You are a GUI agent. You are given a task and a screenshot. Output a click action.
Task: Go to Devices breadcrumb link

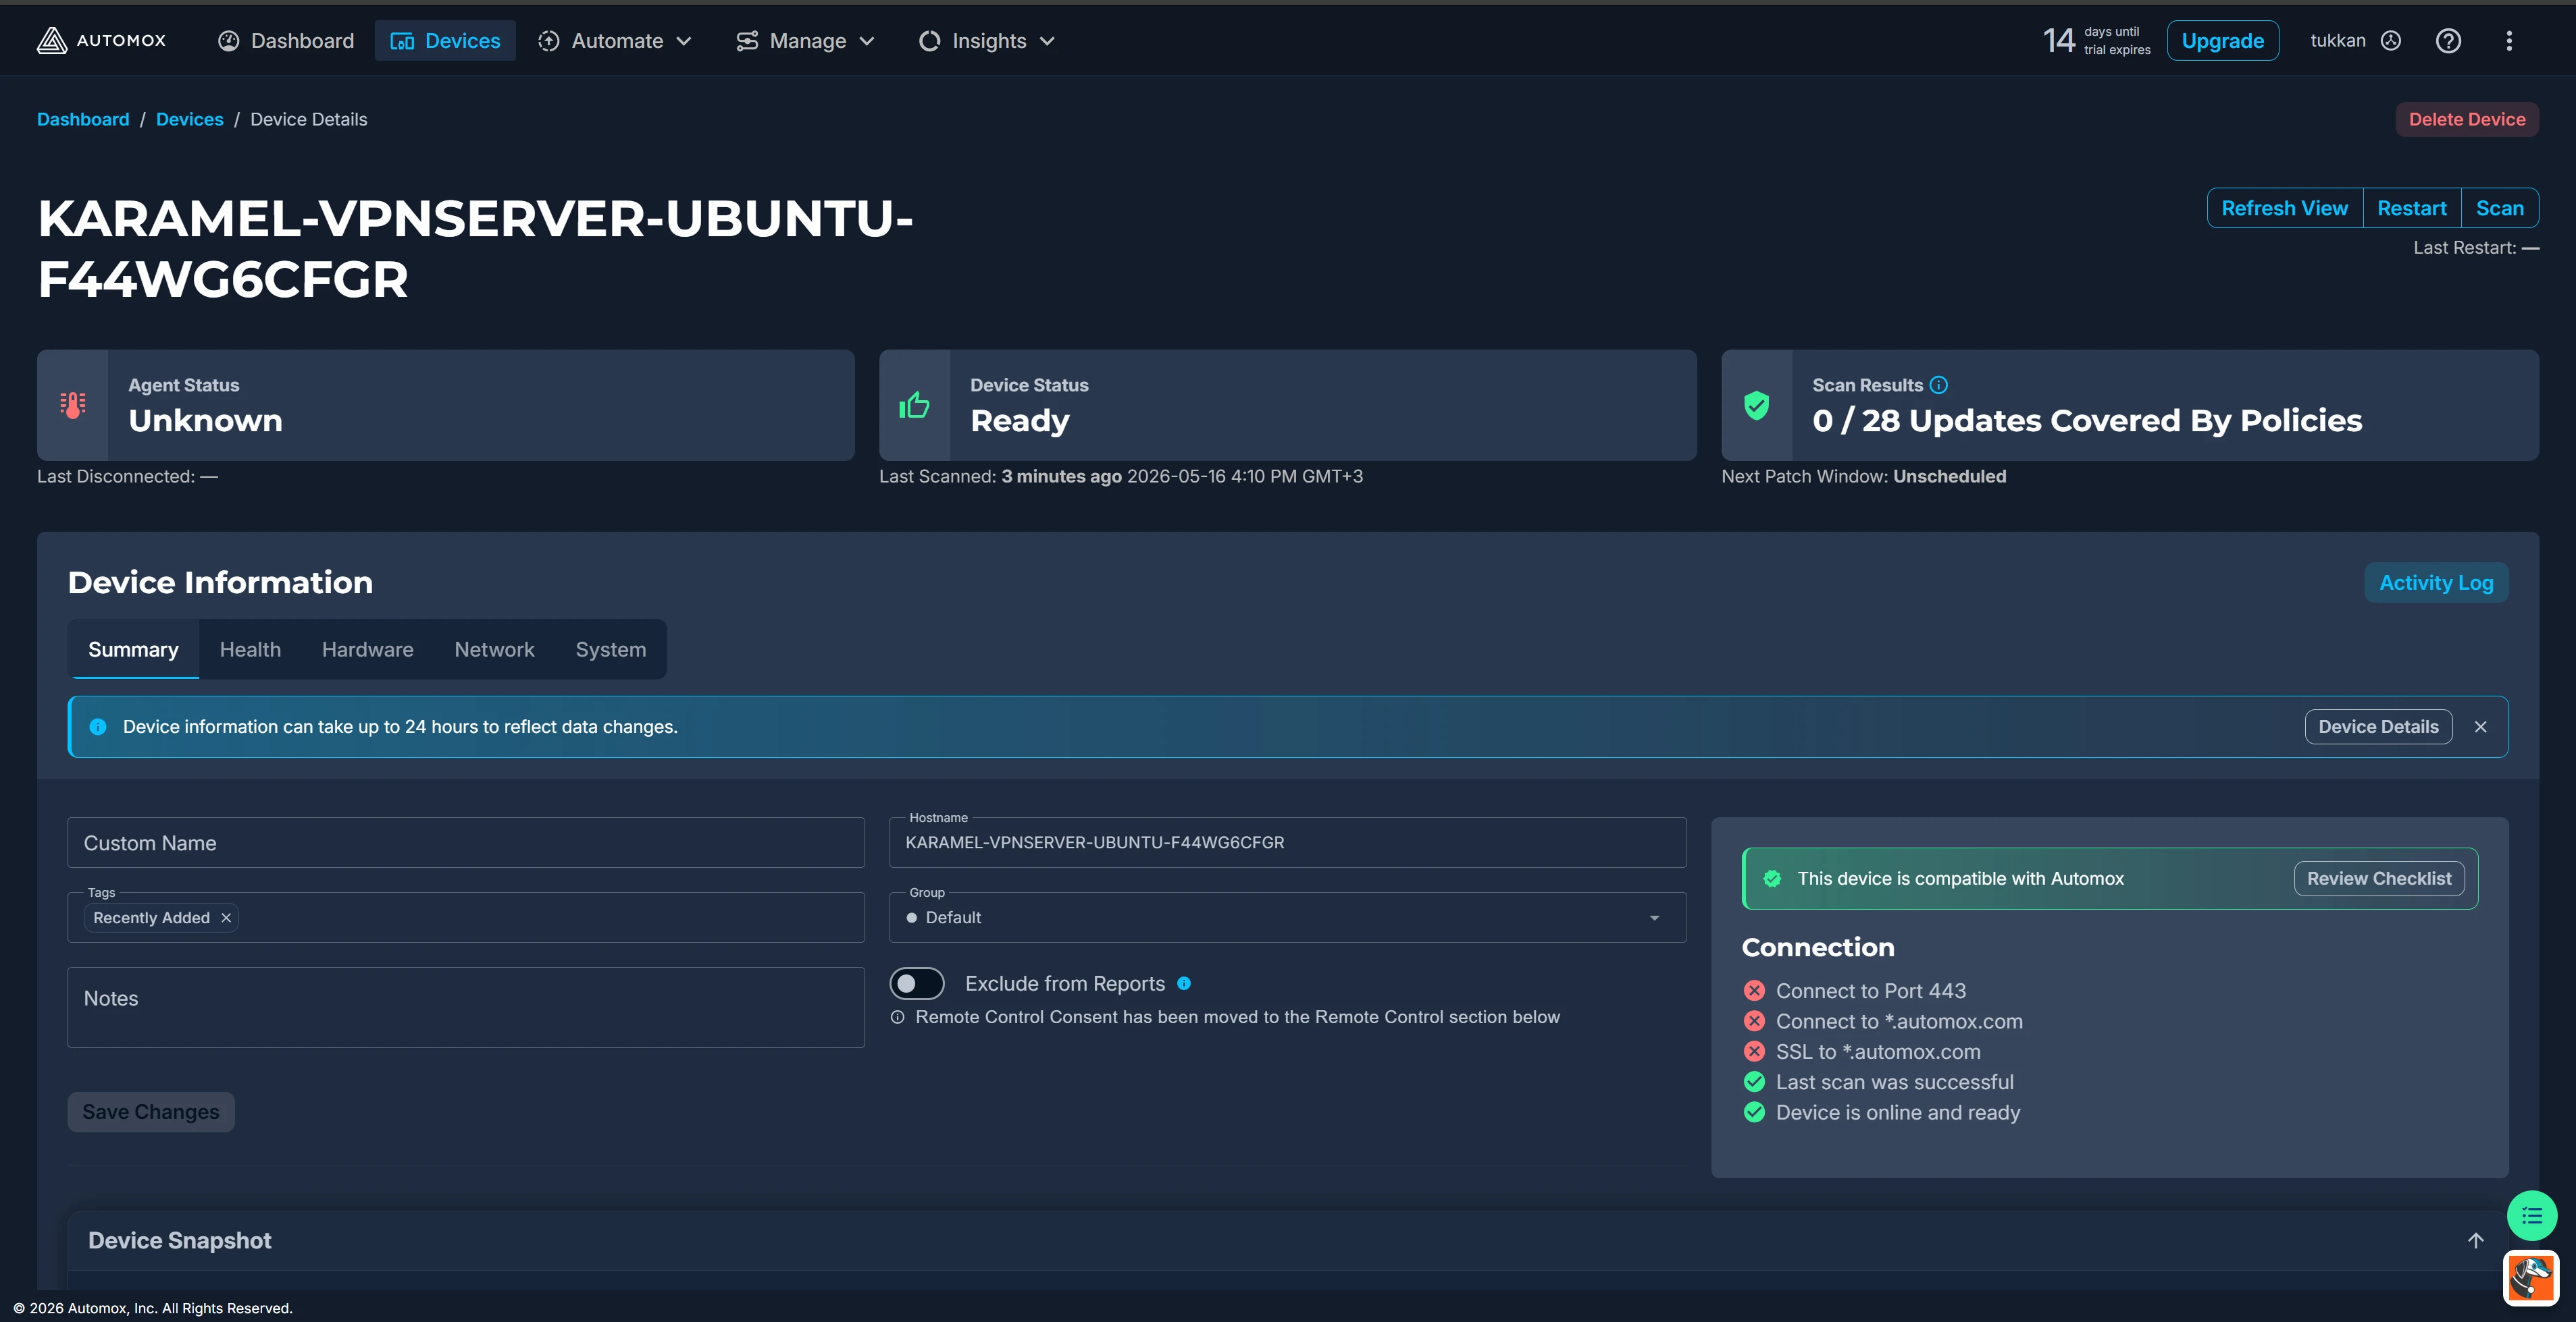click(190, 120)
